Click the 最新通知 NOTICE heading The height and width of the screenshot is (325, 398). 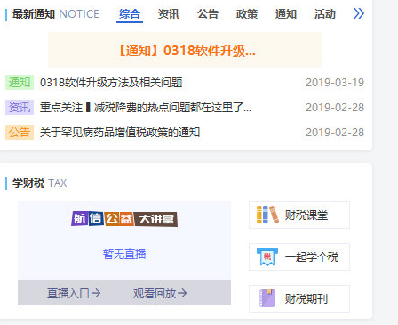pos(56,14)
